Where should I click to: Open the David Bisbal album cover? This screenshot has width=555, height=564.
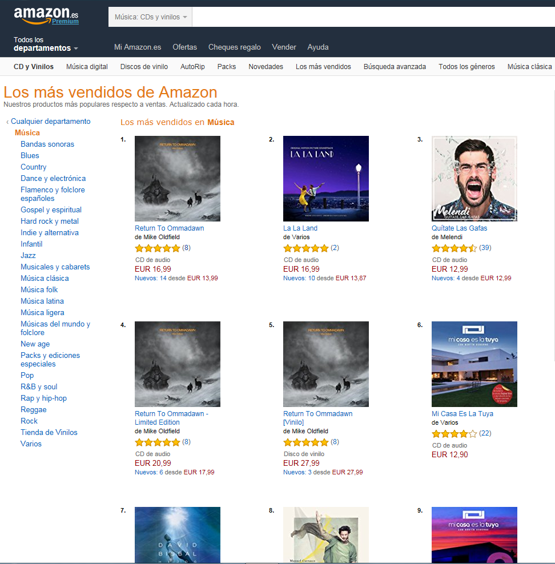point(178,535)
